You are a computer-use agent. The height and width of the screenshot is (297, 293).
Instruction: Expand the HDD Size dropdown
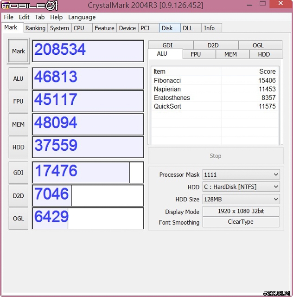pyautogui.click(x=241, y=199)
